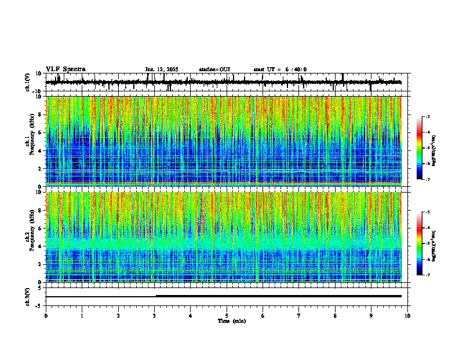Click time-axis tick label 7
The image size is (459, 354).
coord(299,316)
